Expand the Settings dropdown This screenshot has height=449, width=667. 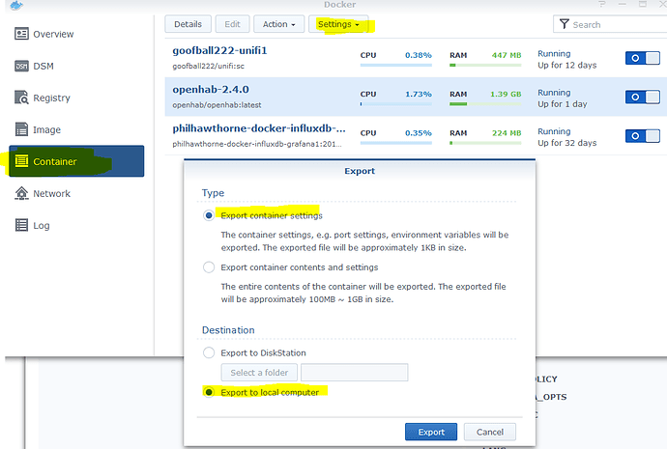point(338,24)
